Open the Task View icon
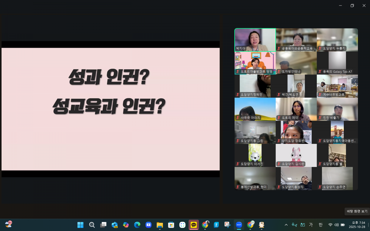This screenshot has width=370, height=231. click(x=103, y=225)
